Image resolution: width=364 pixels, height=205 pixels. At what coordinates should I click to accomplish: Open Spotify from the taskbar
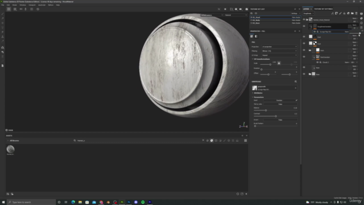143,202
